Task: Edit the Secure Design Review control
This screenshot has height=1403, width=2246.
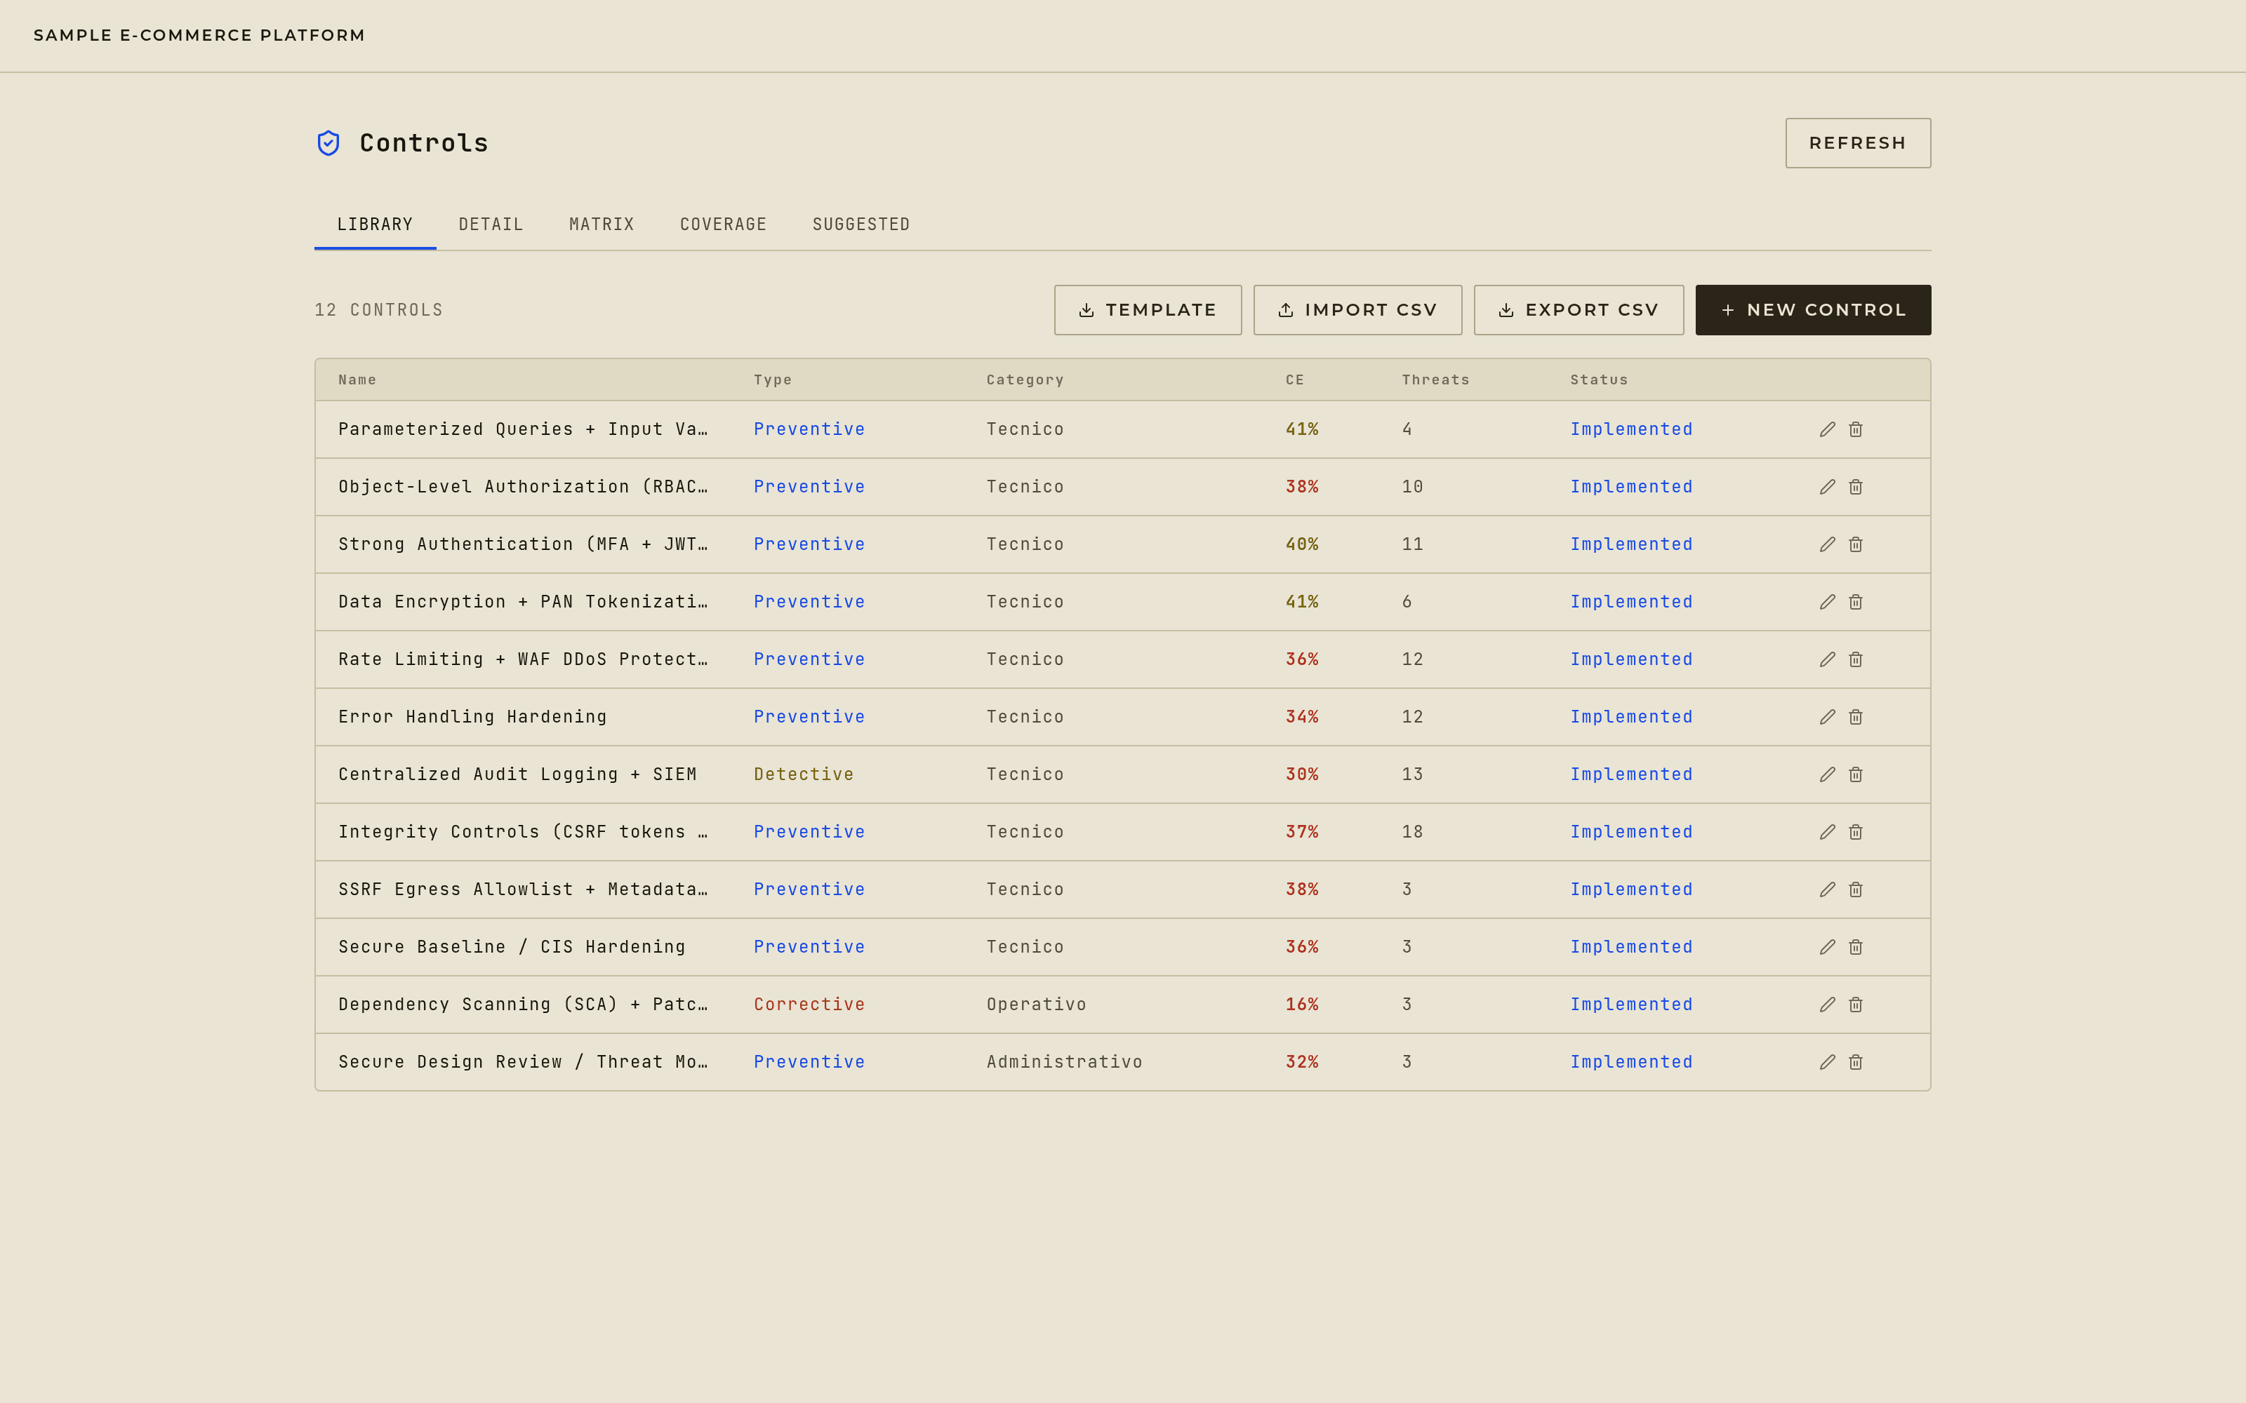Action: tap(1828, 1063)
